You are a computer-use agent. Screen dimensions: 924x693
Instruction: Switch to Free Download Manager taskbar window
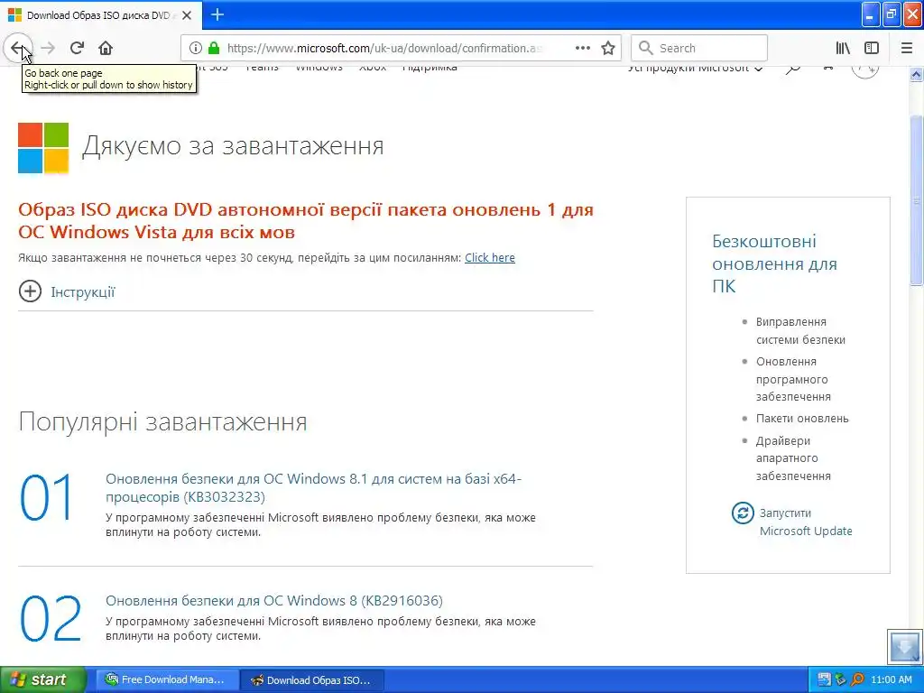coord(166,679)
